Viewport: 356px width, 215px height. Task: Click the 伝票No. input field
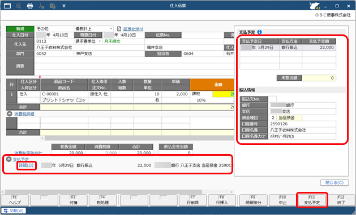(203, 35)
